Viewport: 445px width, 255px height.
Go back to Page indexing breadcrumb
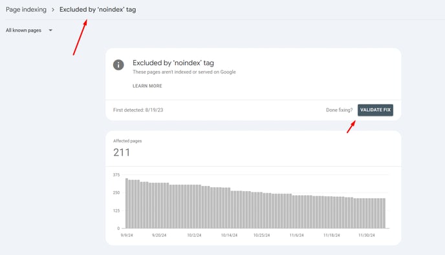coord(26,9)
